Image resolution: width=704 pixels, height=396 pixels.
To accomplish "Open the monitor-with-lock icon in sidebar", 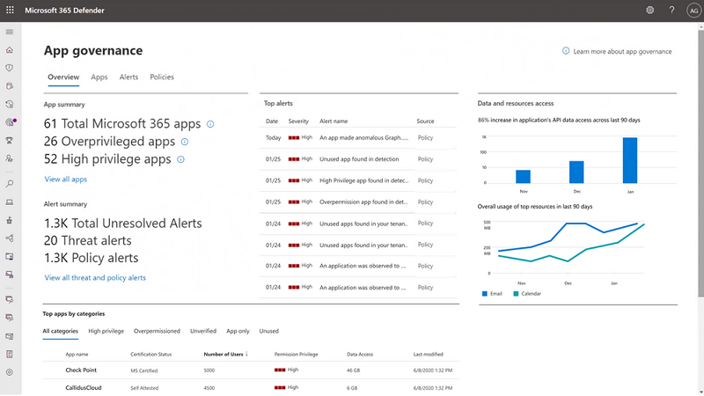I will point(10,275).
